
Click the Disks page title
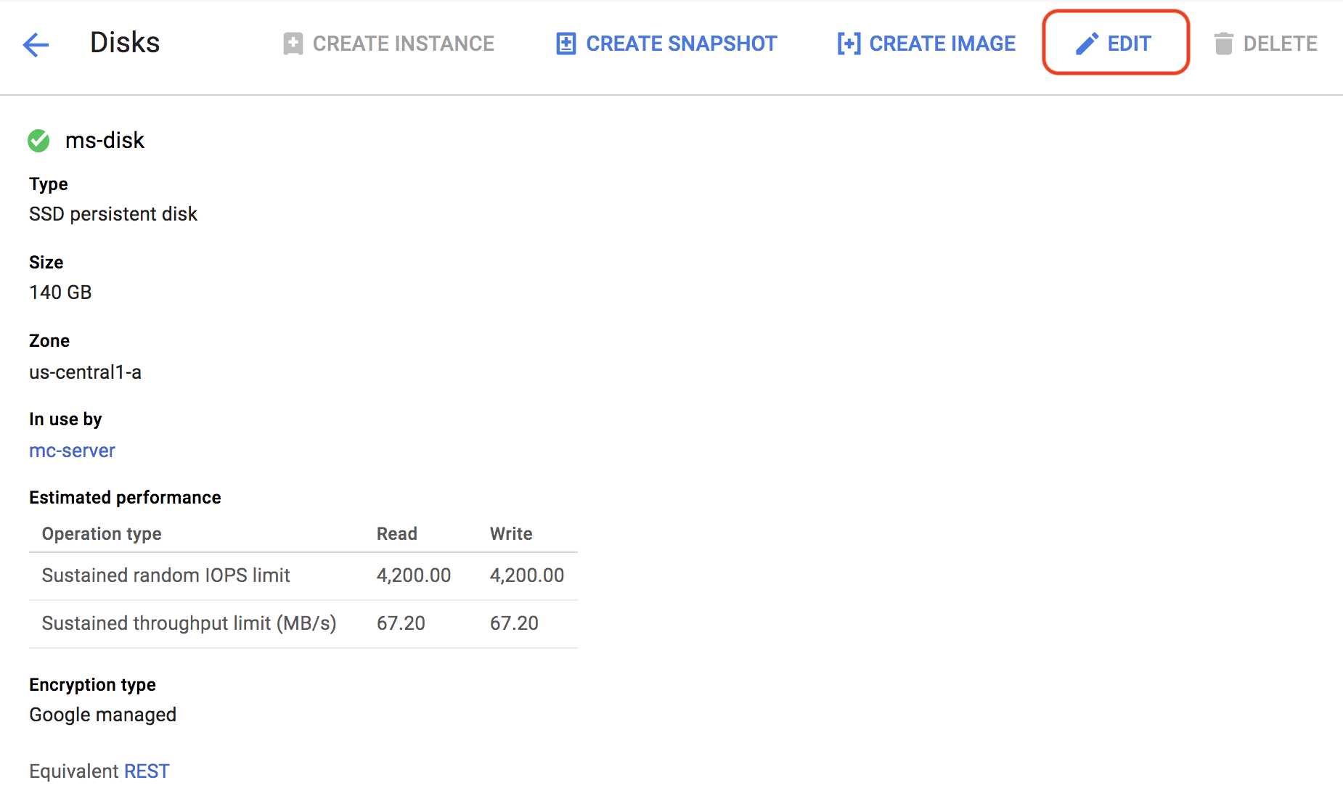coord(125,43)
